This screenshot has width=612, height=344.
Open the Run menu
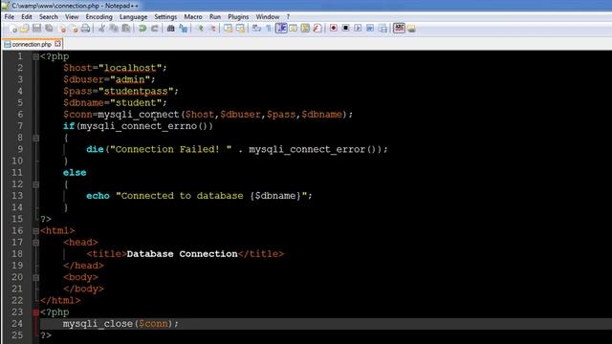[x=214, y=17]
